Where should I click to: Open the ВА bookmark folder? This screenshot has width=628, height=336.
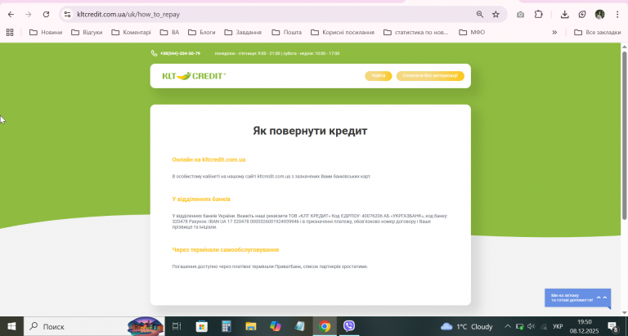[x=169, y=33]
